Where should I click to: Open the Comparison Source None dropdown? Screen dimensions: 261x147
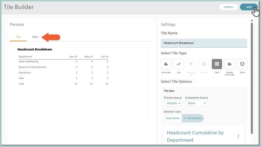point(197,103)
